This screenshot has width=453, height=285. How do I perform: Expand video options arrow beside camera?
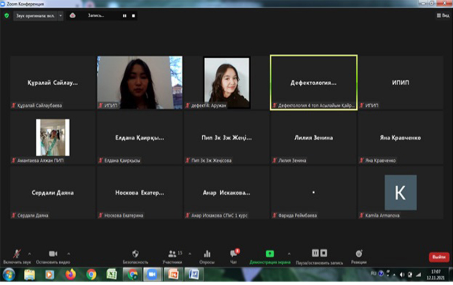(x=69, y=253)
